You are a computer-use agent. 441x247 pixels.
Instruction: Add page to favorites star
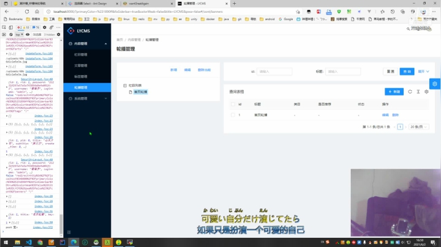[298, 12]
